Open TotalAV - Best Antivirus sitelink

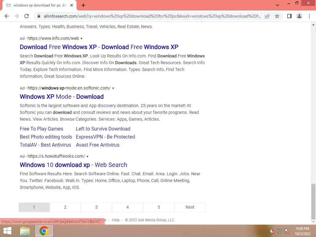click(45, 145)
